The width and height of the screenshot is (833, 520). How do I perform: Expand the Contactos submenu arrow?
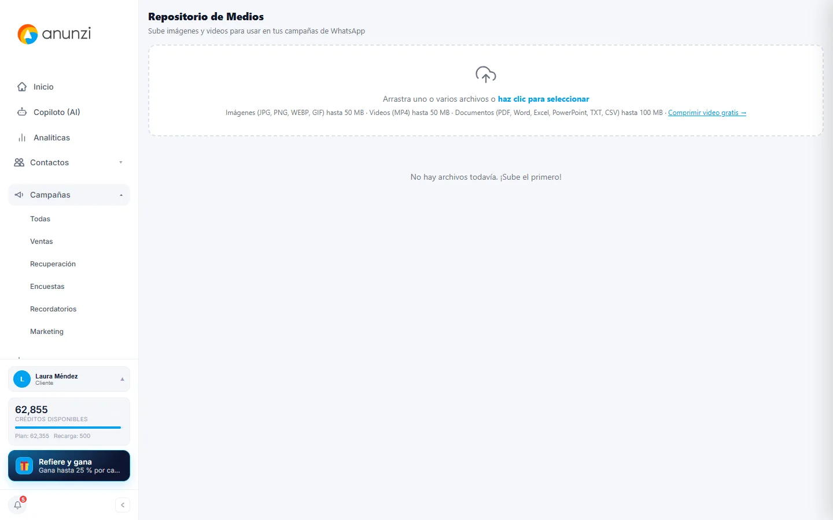coord(121,162)
